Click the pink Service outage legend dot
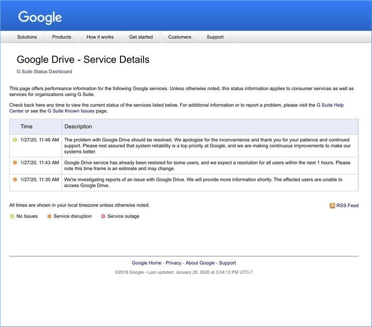This screenshot has width=372, height=327. coord(103,217)
